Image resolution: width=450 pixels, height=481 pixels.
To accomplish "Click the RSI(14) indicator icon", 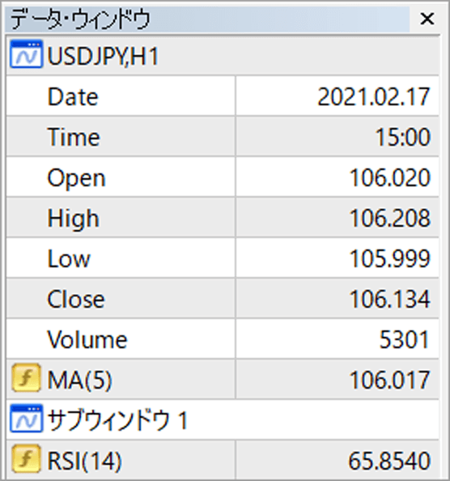I will 26,459.
